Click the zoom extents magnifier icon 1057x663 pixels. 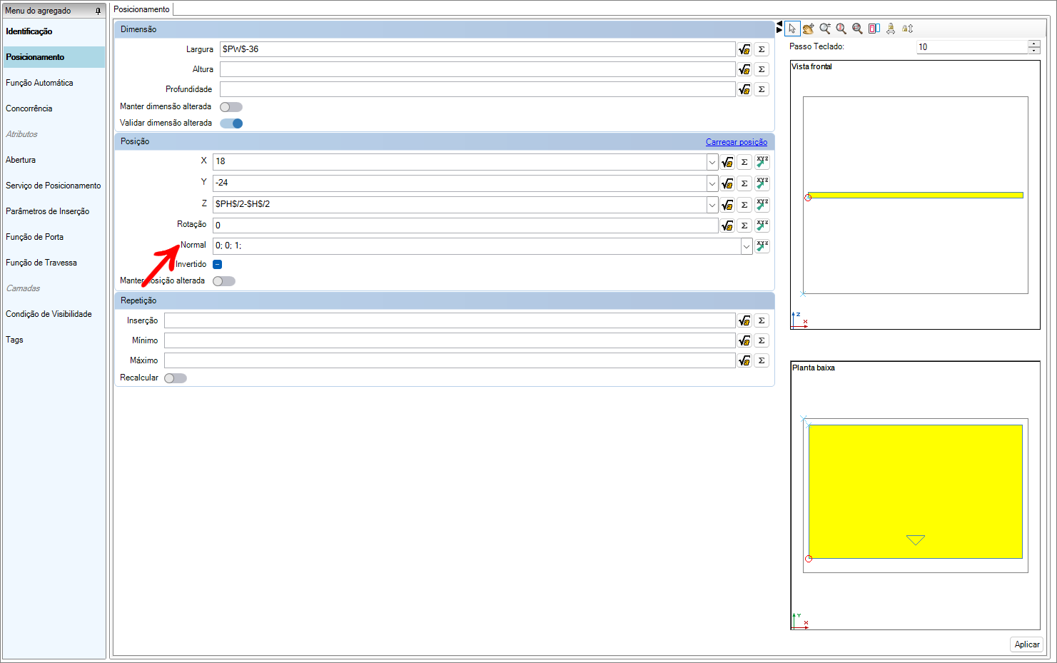click(857, 29)
